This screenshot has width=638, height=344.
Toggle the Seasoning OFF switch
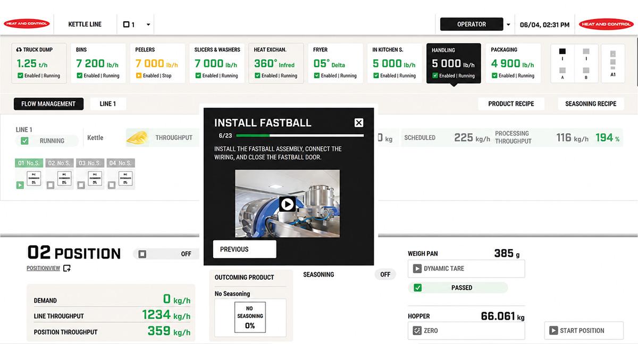385,274
